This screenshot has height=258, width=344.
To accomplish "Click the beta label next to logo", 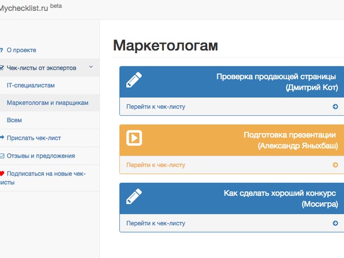I will click(x=56, y=6).
